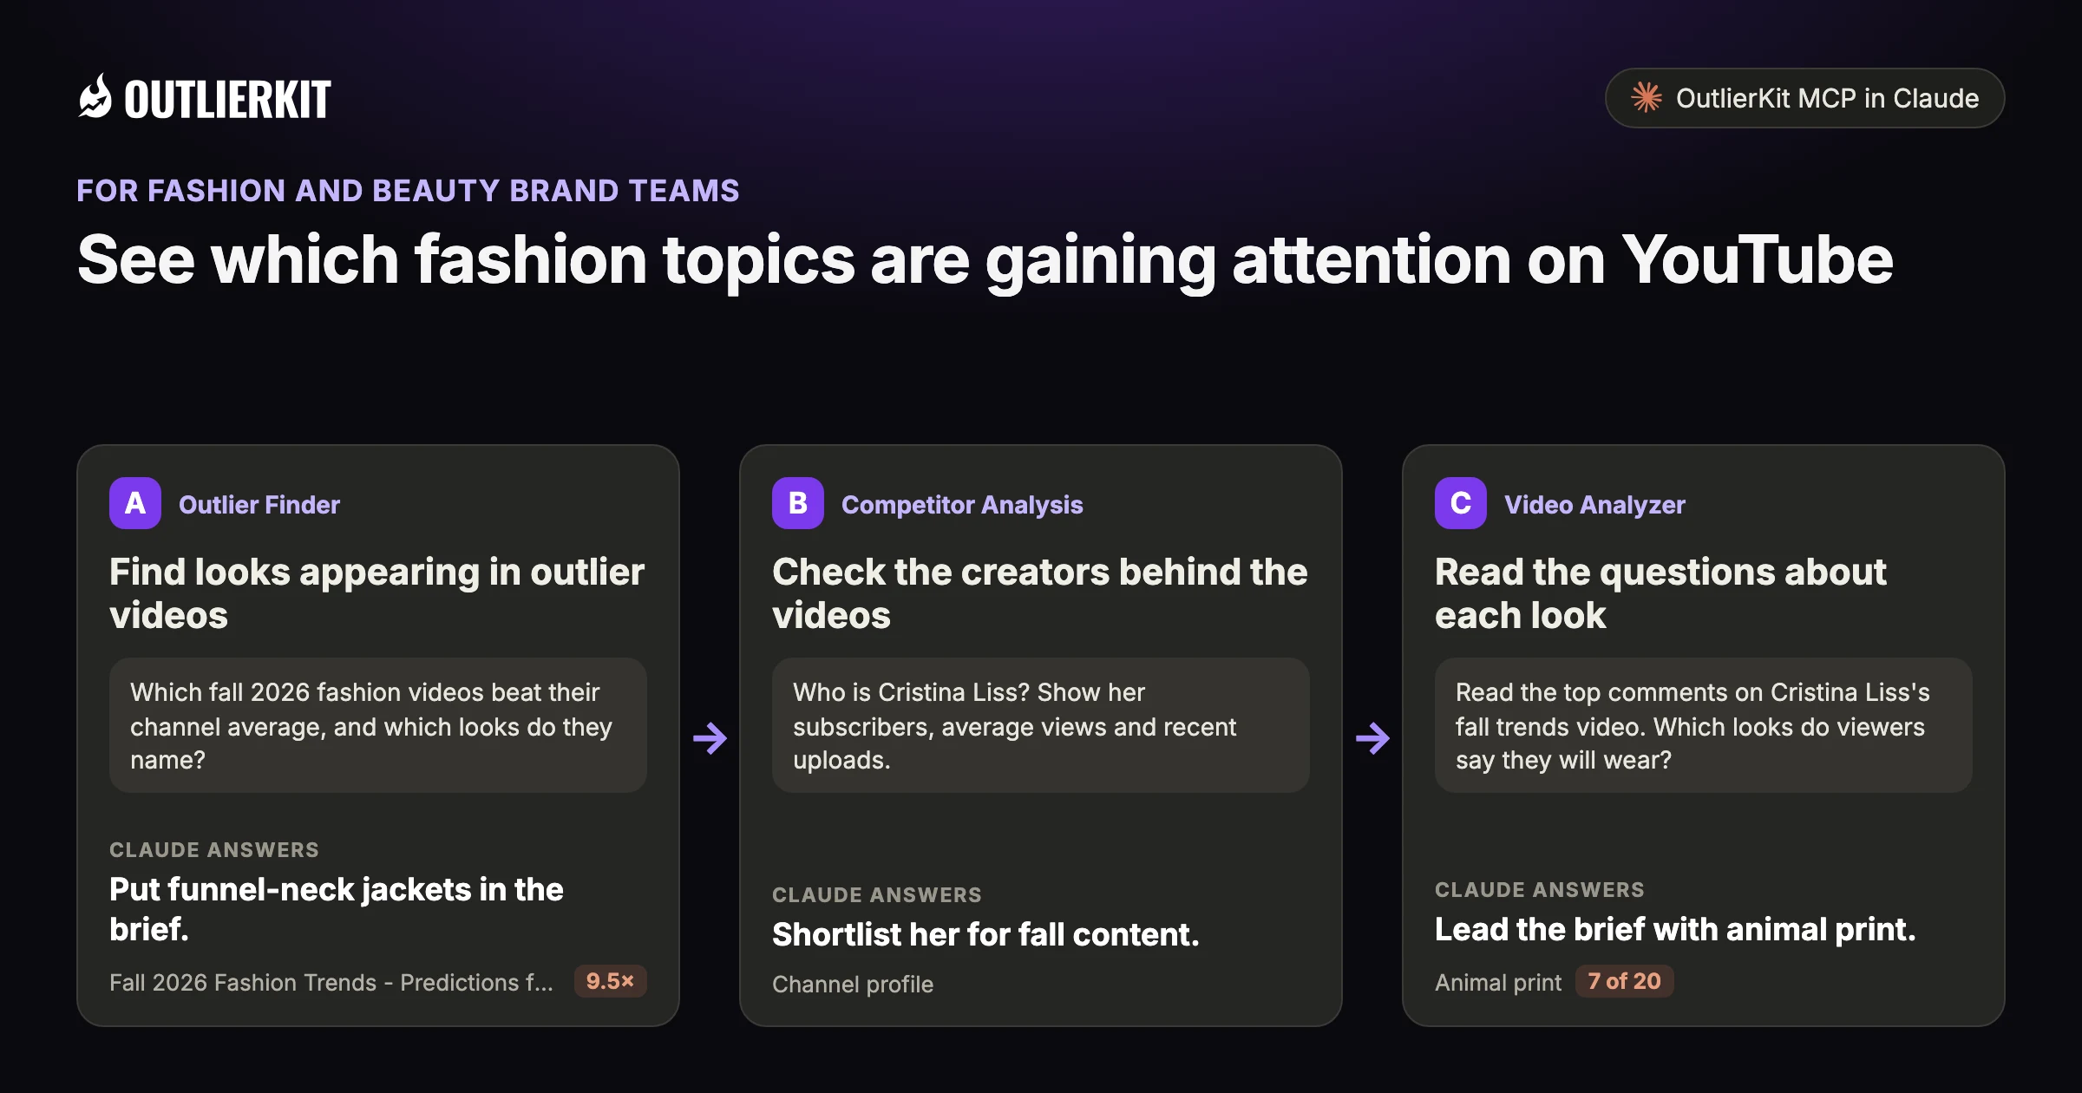
Task: Click the OUTLIERKIT wordmark
Action: pyautogui.click(x=227, y=99)
